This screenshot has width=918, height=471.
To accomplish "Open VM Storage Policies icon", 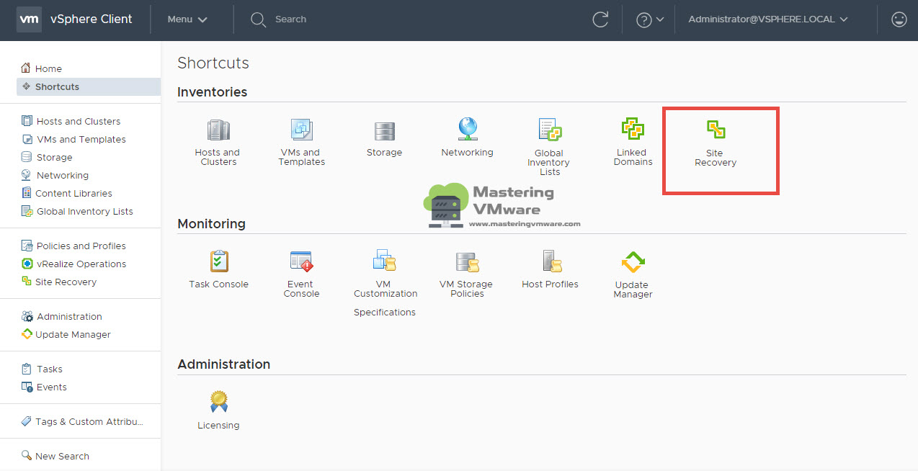I will pos(467,261).
